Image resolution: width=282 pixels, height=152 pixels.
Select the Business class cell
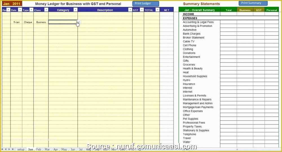pos(41,22)
